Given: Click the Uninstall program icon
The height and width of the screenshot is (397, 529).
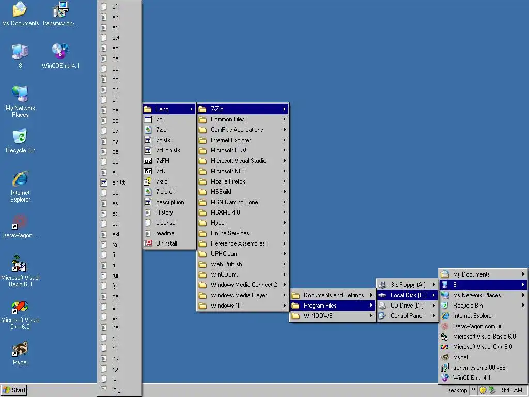Looking at the screenshot, I should tap(148, 243).
